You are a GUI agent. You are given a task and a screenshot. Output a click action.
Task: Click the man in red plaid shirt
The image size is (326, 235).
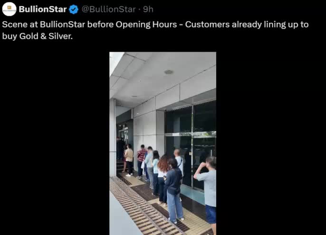click(x=142, y=161)
